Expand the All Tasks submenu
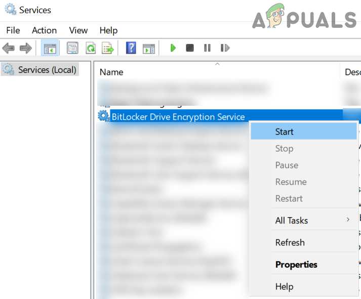Screen dimensions: 361x299 coord(304,221)
